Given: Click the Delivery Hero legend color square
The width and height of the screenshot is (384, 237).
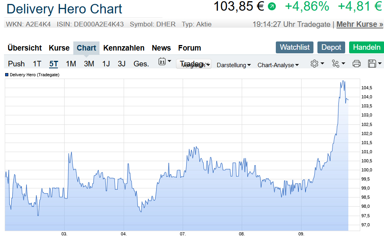Looking at the screenshot, I should [7, 75].
